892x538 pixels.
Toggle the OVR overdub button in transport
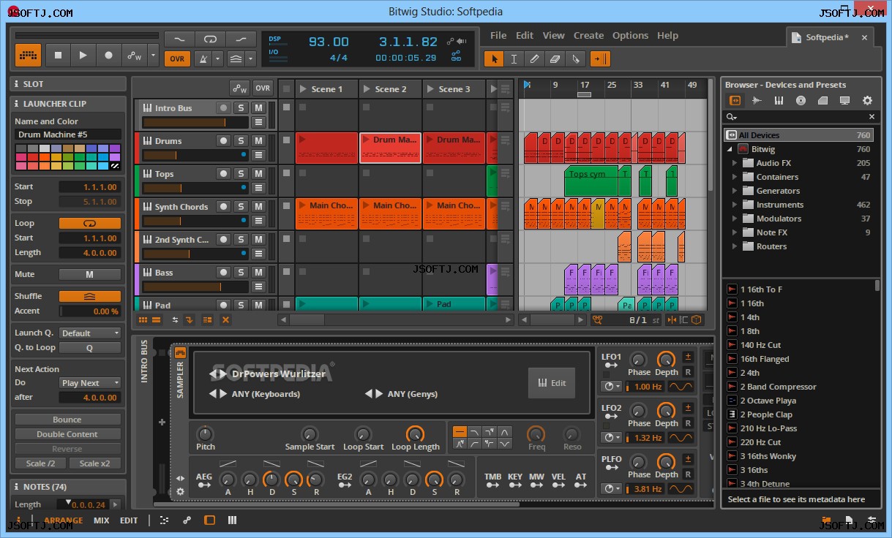coord(176,58)
